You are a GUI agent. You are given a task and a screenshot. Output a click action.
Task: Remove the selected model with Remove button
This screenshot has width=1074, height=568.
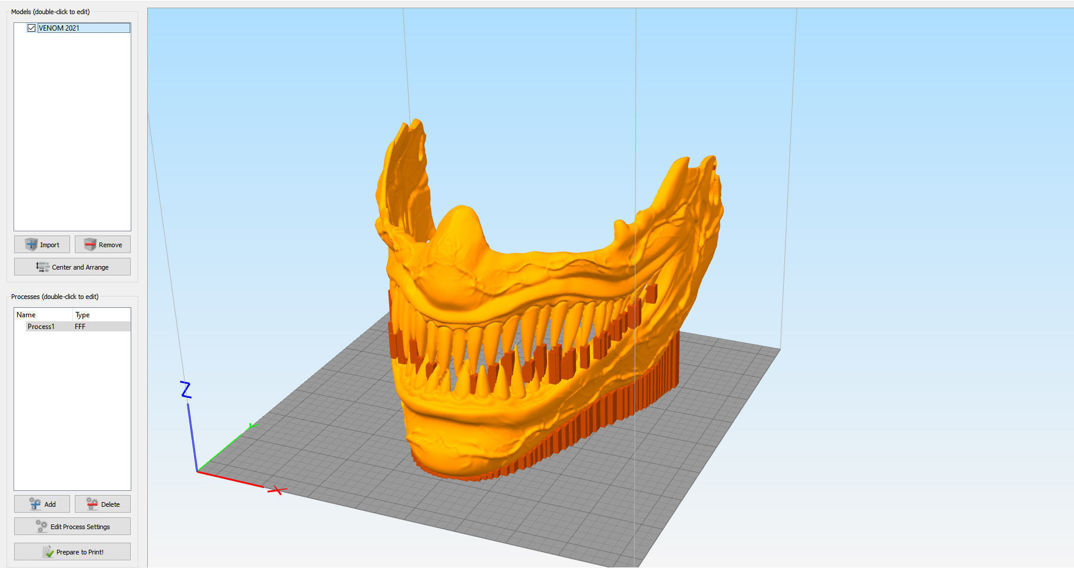coord(102,244)
